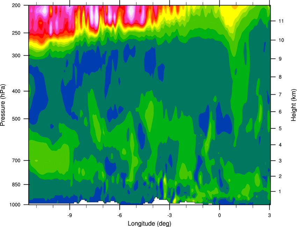This screenshot has width=297, height=227.
Task: Click the 3 km height label
Action: [x=280, y=161]
